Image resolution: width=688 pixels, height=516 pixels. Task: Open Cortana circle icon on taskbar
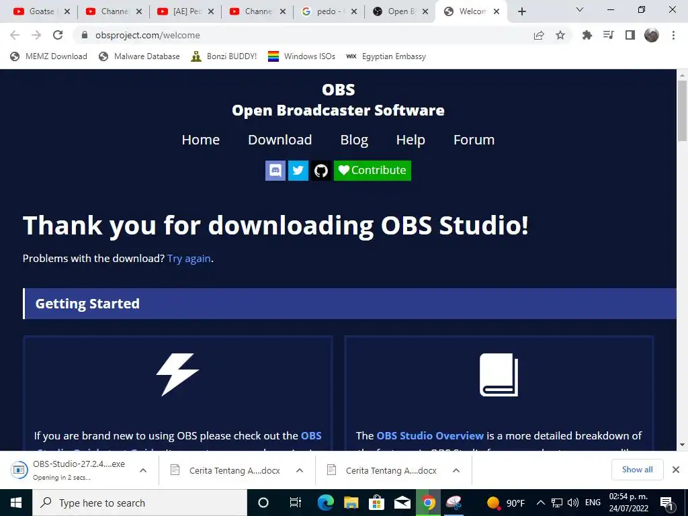click(263, 503)
